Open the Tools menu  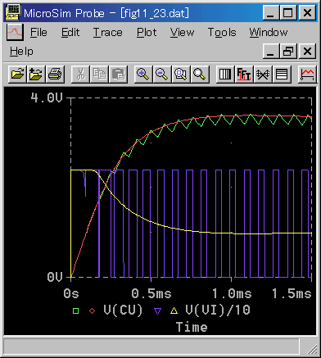click(222, 32)
